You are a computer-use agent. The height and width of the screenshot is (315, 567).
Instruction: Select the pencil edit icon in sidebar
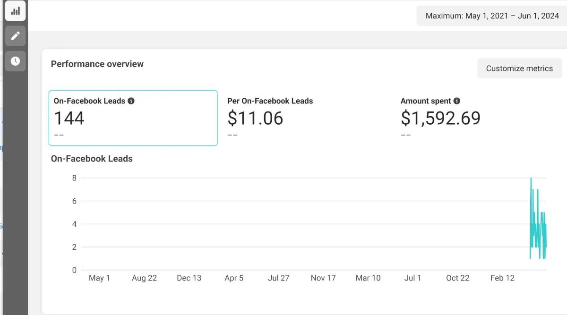tap(15, 36)
